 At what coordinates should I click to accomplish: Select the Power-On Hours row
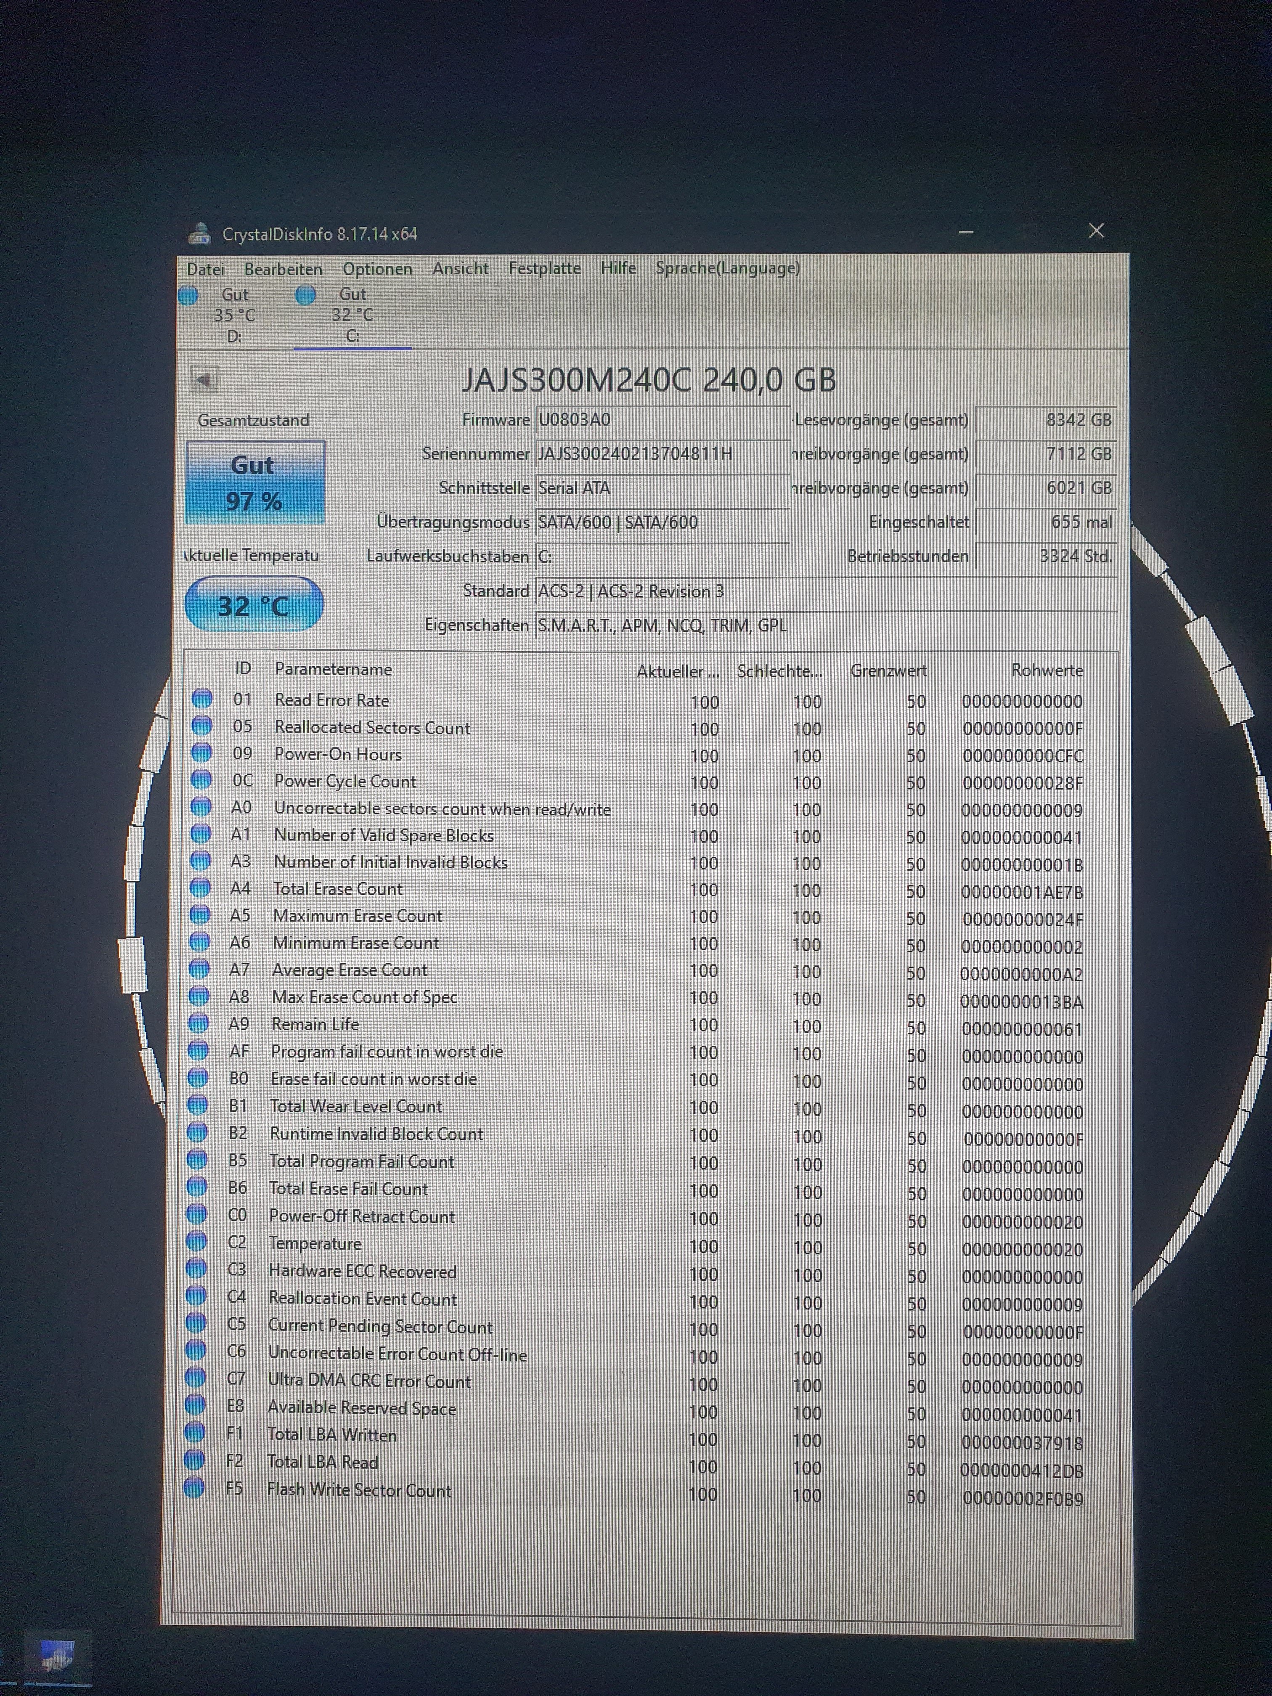coord(337,755)
